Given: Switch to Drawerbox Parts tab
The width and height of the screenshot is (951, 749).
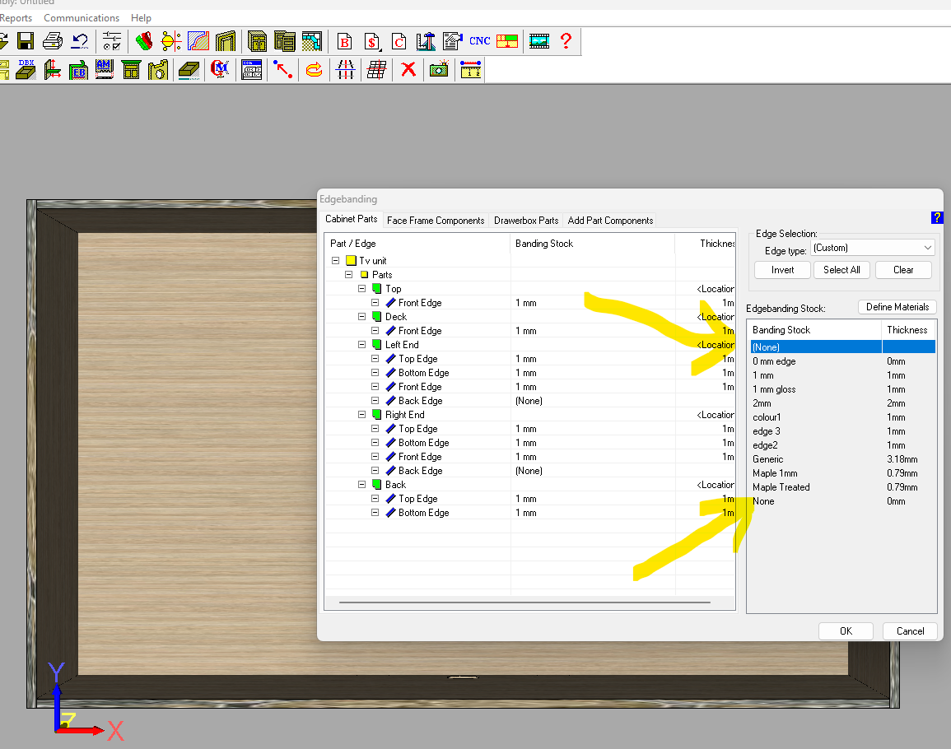Looking at the screenshot, I should click(526, 220).
